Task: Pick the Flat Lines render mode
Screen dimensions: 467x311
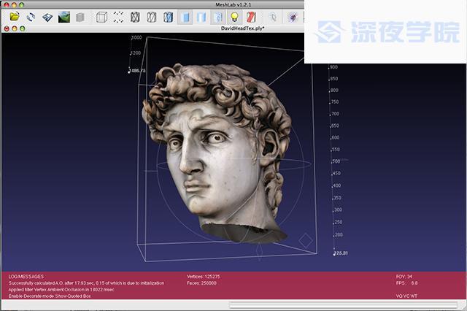Action: tap(169, 16)
